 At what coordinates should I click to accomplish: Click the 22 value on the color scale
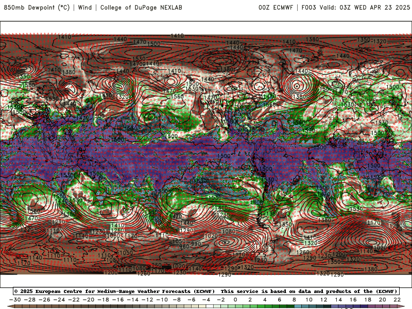pos(397,300)
